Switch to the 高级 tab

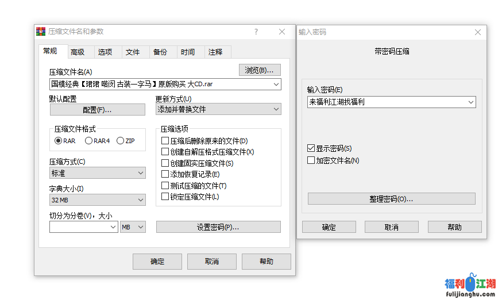(78, 52)
